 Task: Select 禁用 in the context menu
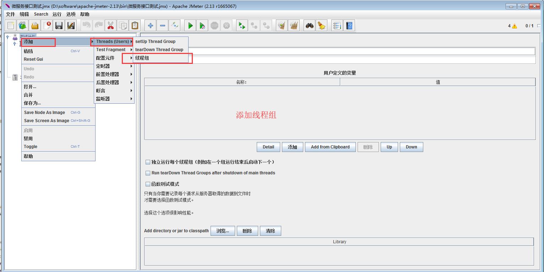click(x=58, y=138)
